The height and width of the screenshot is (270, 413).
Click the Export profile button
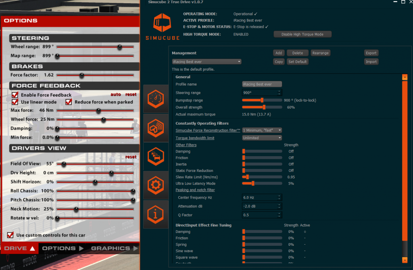(x=371, y=53)
